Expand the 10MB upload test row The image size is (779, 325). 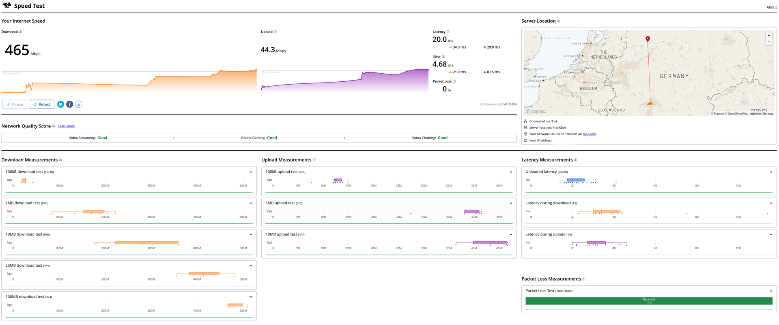(511, 235)
